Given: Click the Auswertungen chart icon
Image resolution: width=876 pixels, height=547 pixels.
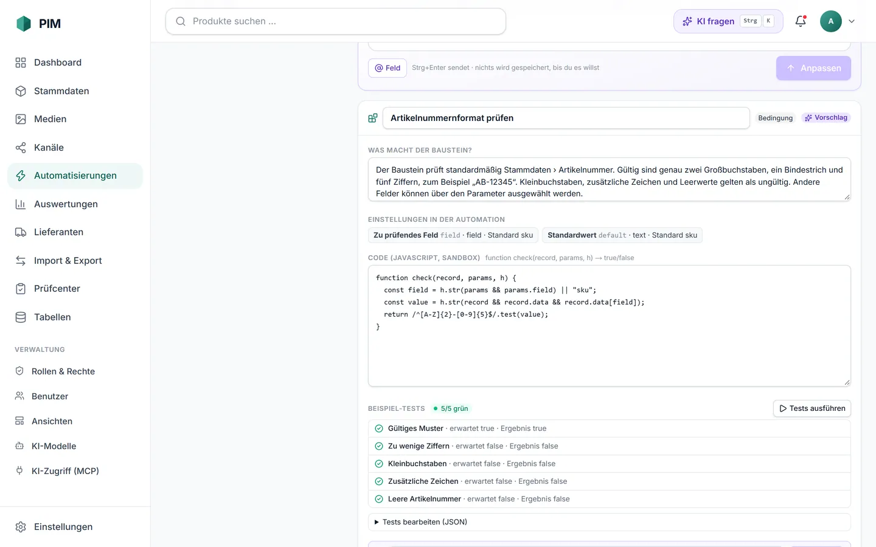Looking at the screenshot, I should click(x=21, y=204).
